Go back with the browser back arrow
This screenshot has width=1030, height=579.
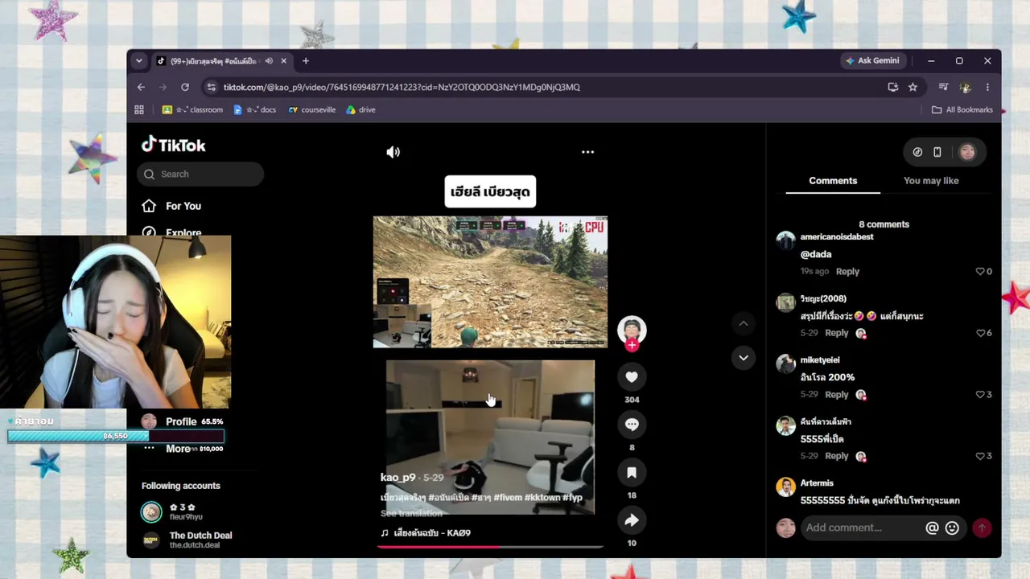(x=141, y=87)
